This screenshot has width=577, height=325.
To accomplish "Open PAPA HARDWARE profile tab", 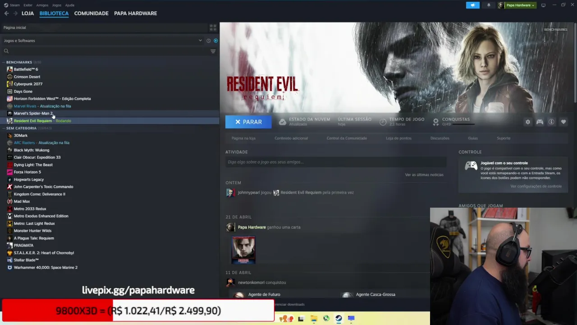I will [x=136, y=14].
